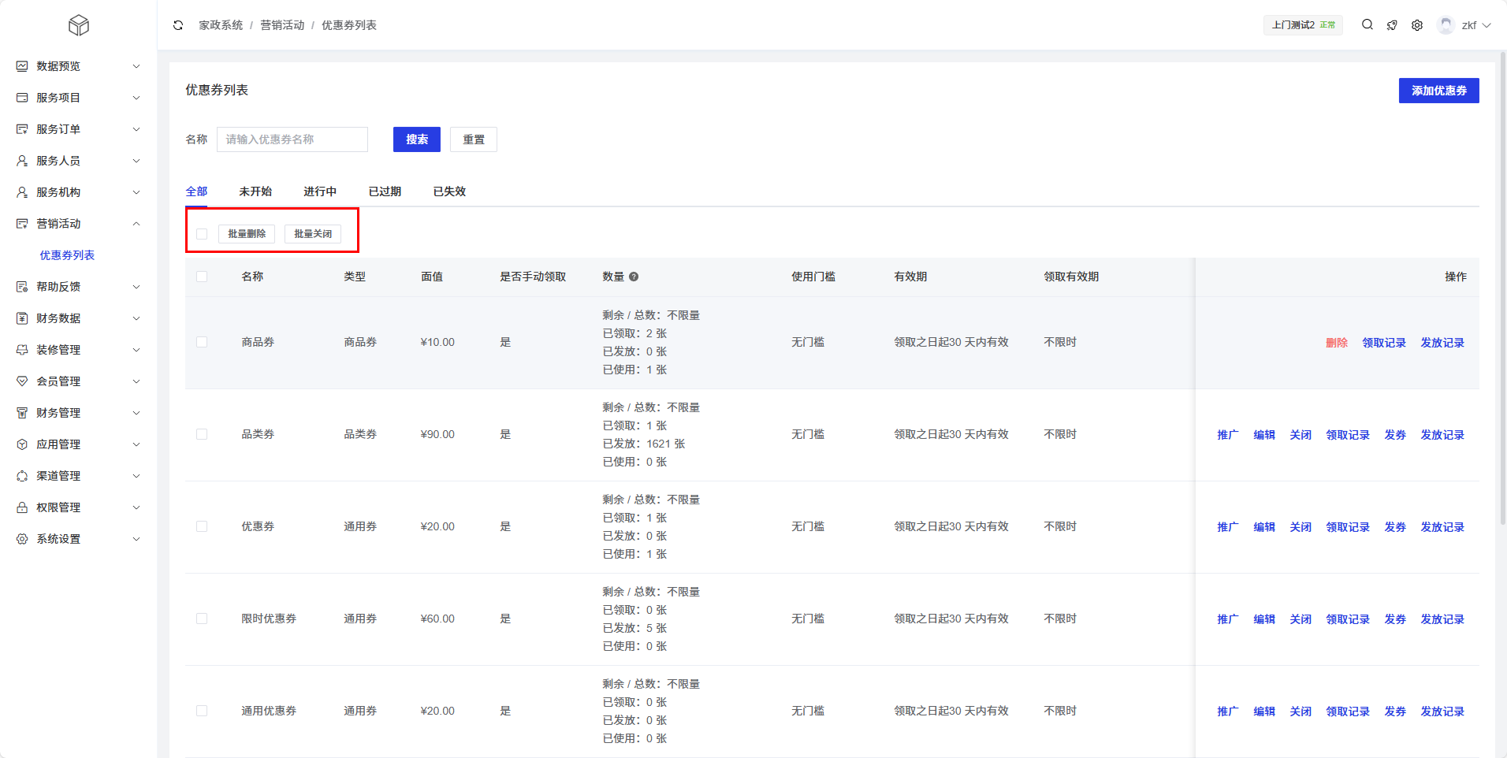Tick the checkbox beside 批量删除 button
This screenshot has height=758, width=1507.
point(202,234)
